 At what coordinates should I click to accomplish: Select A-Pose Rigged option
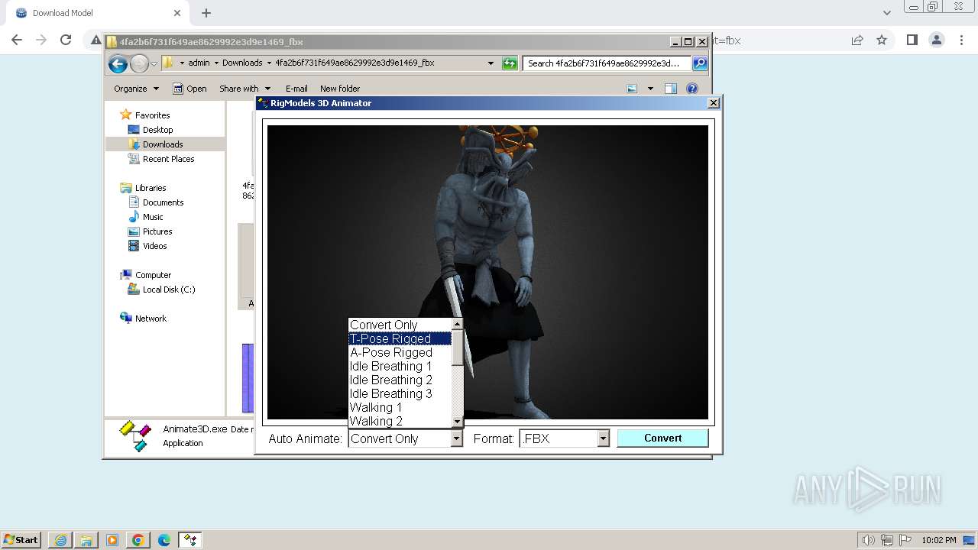click(x=400, y=352)
